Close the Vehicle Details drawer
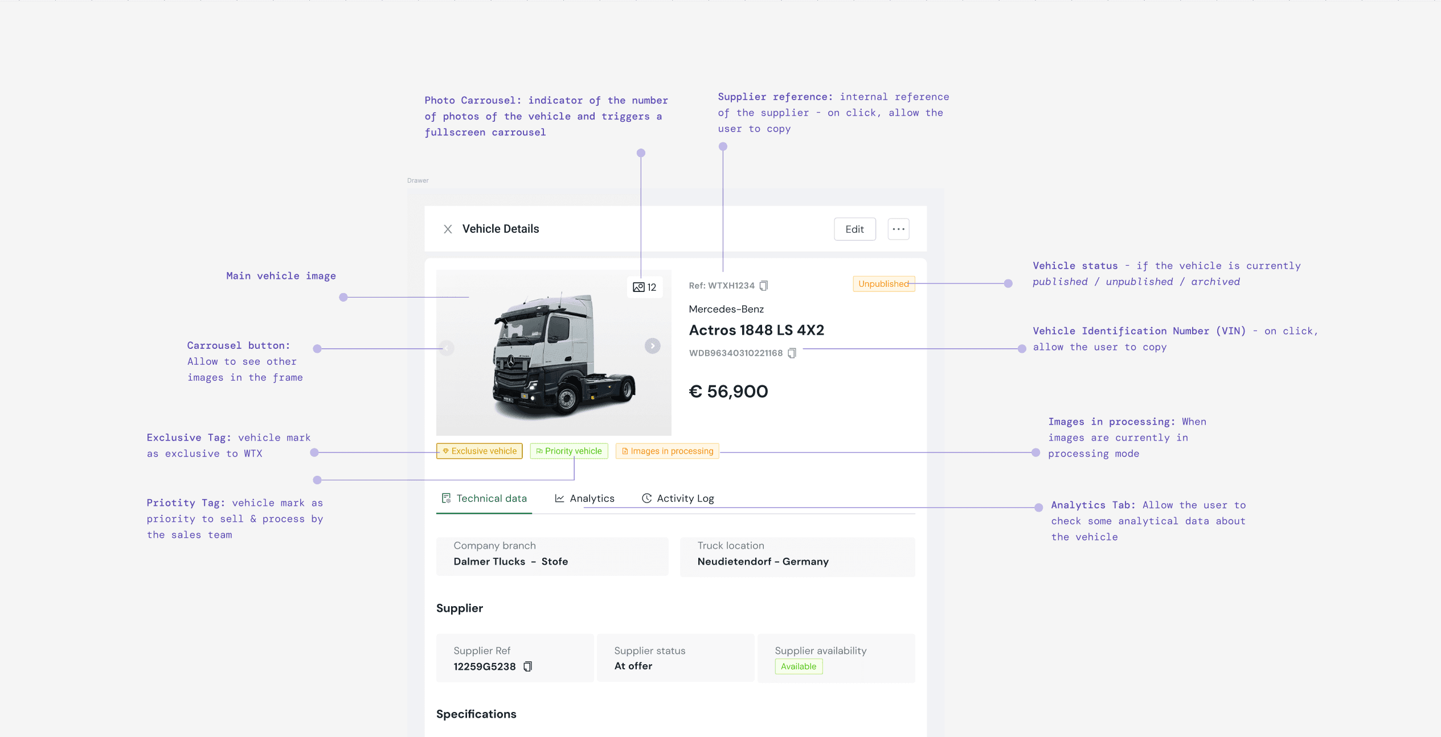 448,229
